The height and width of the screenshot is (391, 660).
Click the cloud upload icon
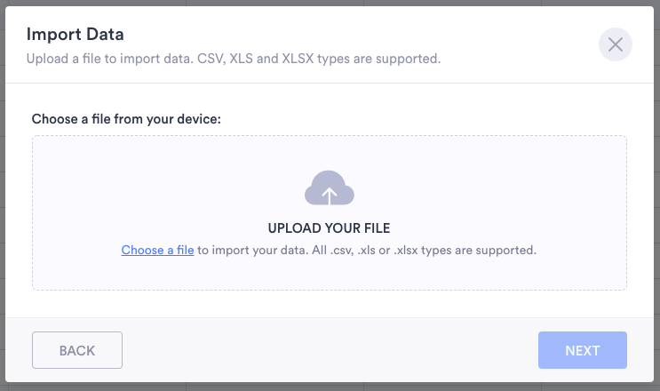(330, 188)
